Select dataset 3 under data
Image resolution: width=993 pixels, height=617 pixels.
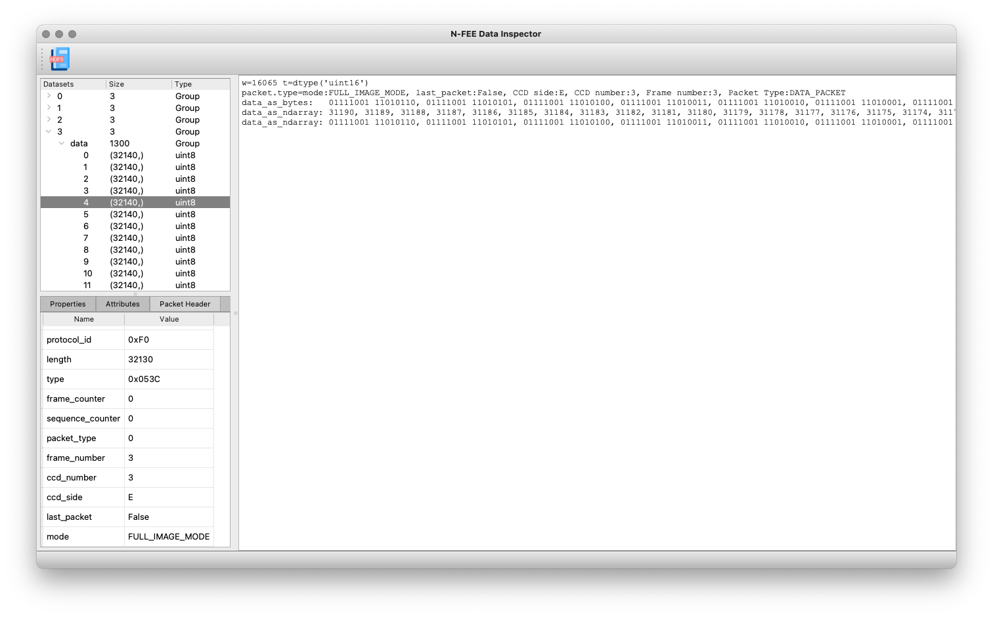[x=135, y=190]
